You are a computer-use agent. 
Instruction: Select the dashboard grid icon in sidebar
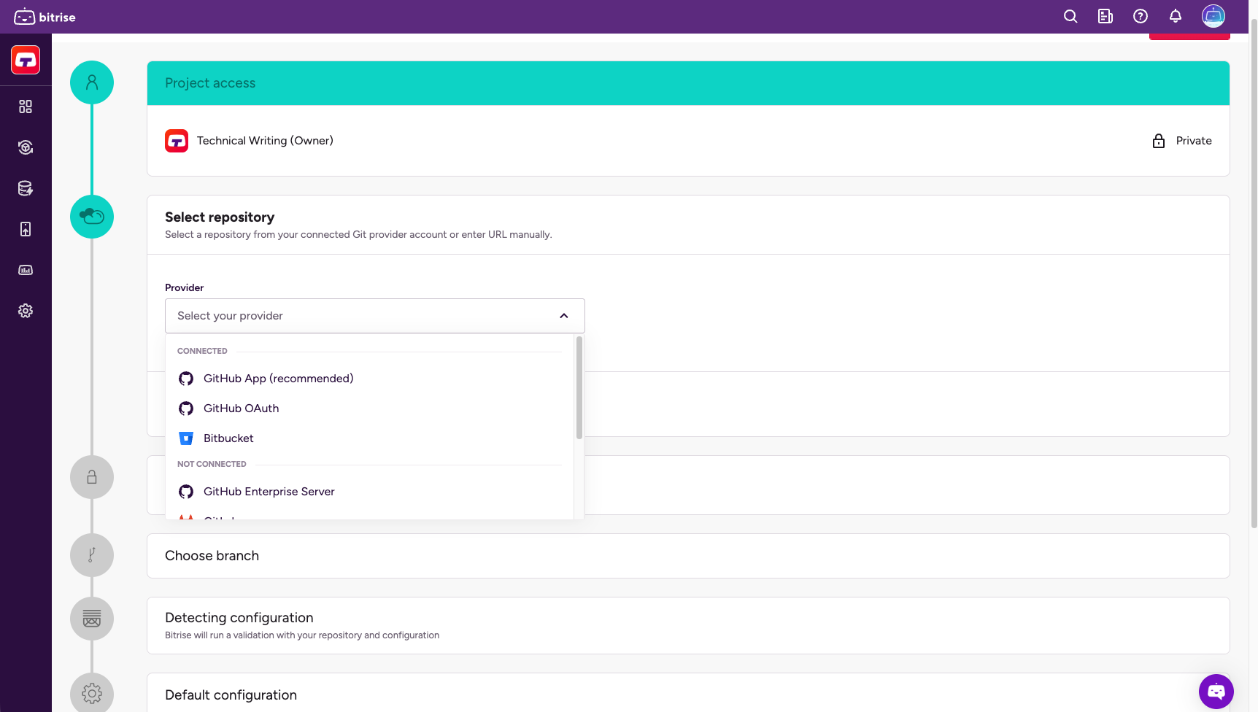click(26, 107)
